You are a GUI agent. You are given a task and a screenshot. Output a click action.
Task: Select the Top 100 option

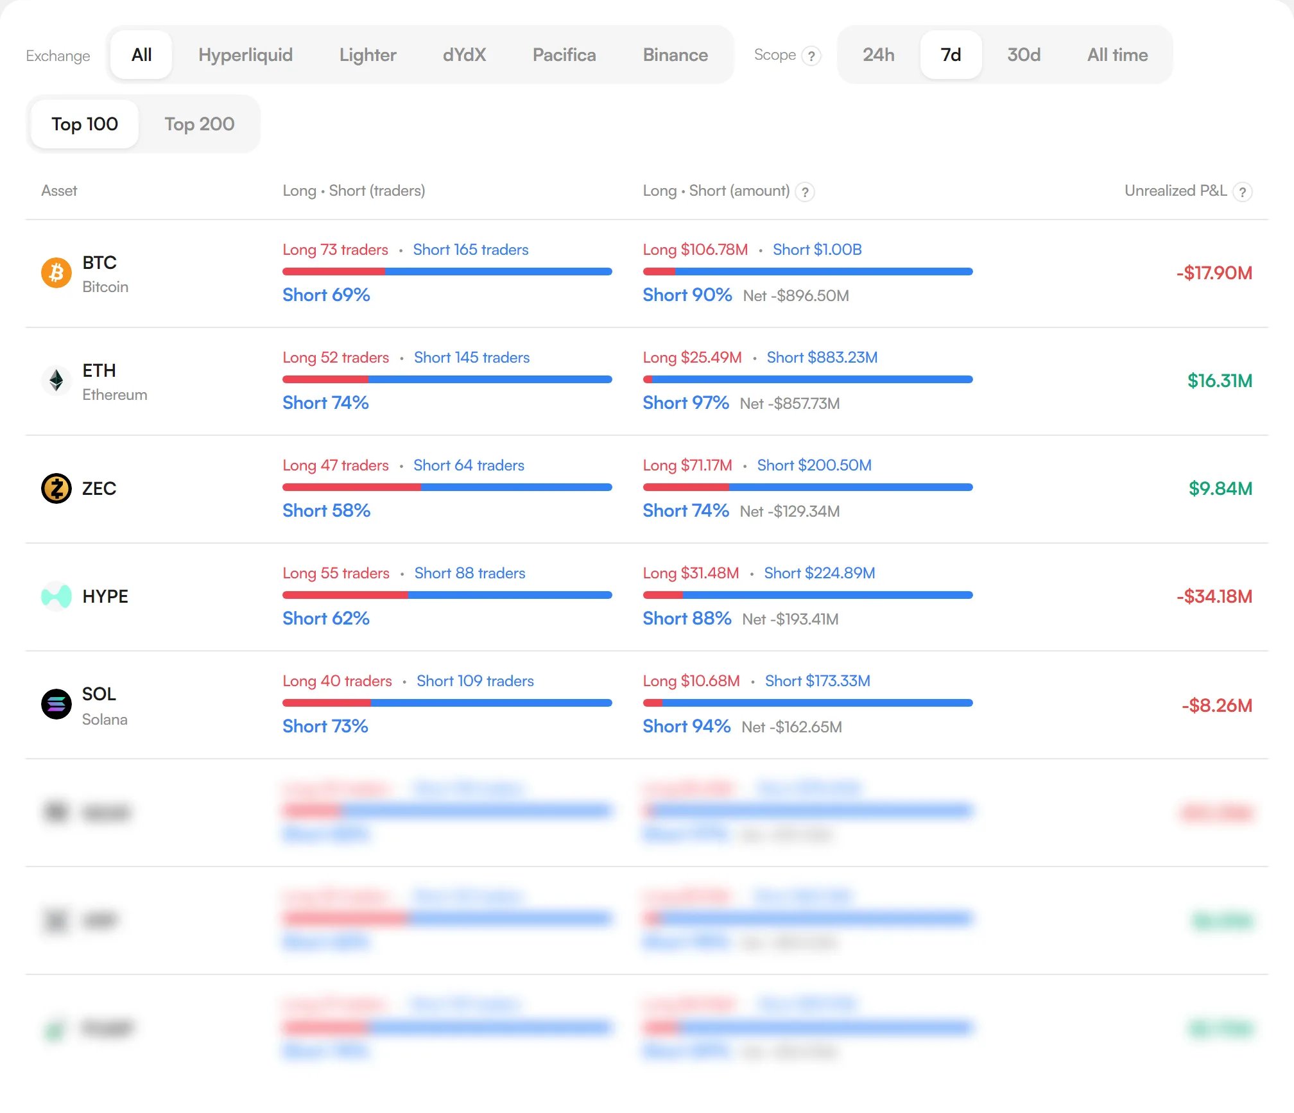point(85,124)
